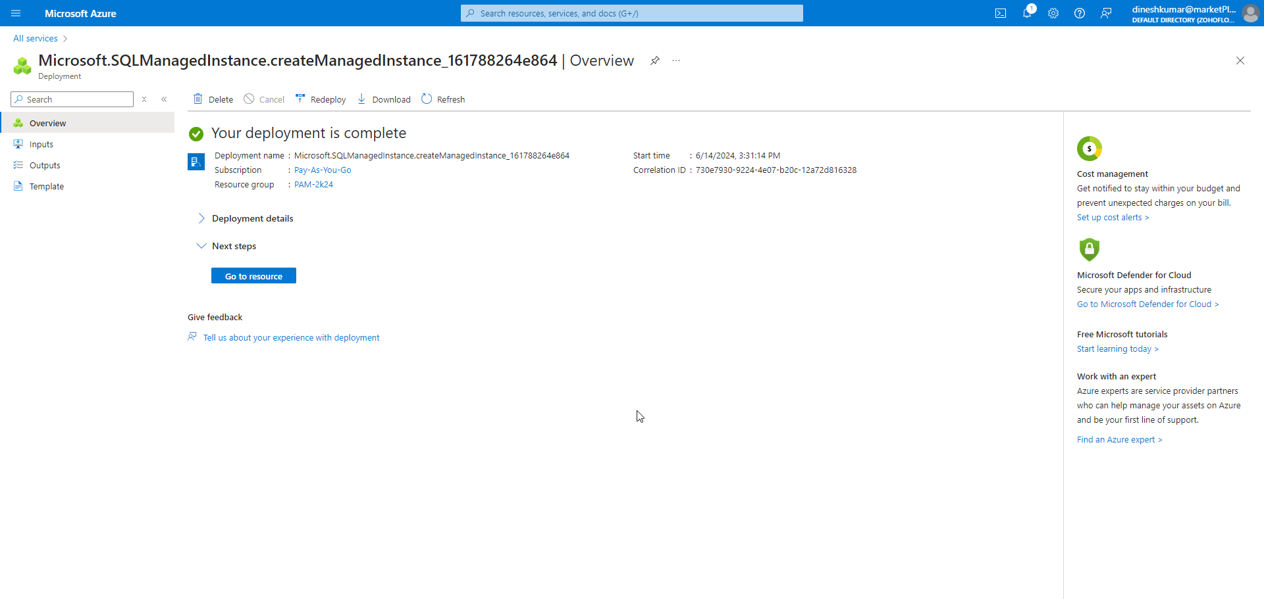This screenshot has width=1264, height=599.
Task: Expand the Deployment details section
Action: pyautogui.click(x=201, y=218)
